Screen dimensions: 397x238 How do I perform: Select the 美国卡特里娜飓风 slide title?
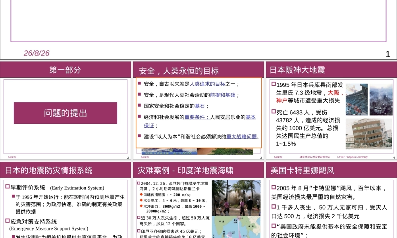tap(302, 170)
